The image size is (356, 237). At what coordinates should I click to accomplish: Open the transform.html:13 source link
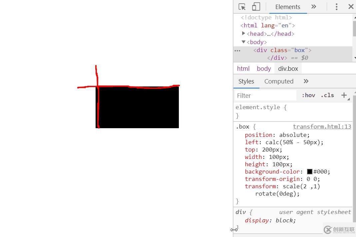[322, 127]
